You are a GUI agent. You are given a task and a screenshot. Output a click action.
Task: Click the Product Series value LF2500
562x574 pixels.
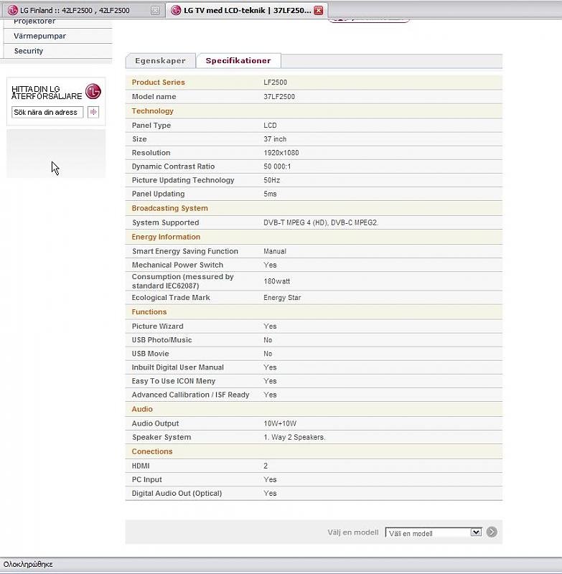pyautogui.click(x=275, y=83)
